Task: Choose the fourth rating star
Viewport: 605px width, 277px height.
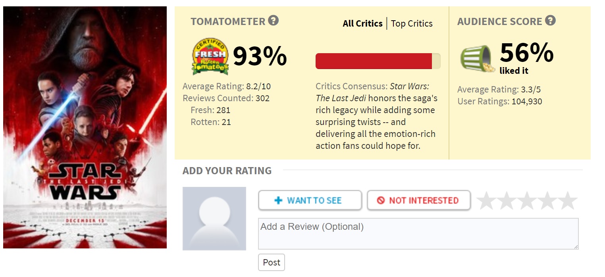Action: 547,201
